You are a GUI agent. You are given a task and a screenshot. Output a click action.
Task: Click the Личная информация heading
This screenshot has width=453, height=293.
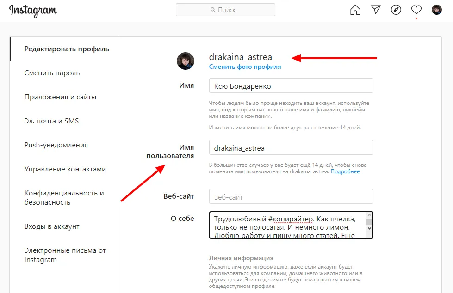coord(241,258)
